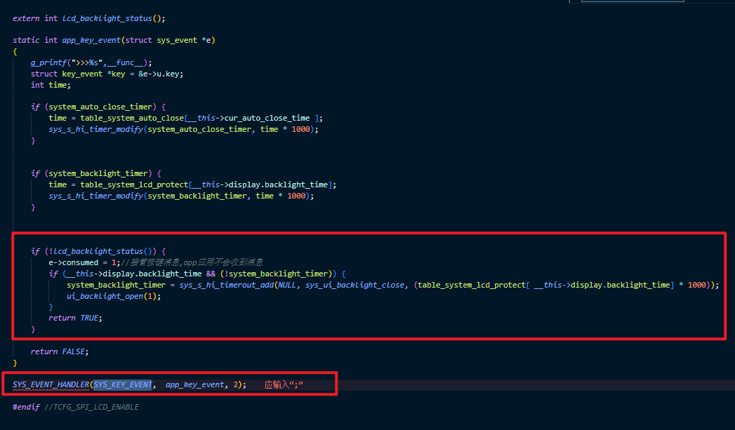Click the Chinese comment after consumed = 1

tap(192, 262)
